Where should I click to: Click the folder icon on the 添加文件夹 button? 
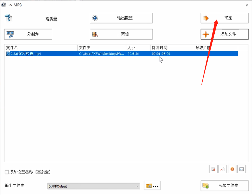pos(206,186)
